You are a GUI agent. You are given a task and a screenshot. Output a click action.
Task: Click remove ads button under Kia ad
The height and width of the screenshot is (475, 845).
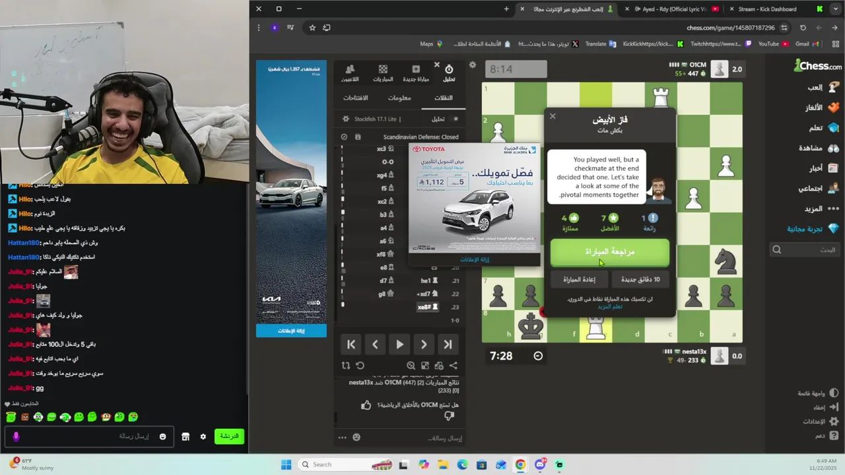(x=291, y=331)
